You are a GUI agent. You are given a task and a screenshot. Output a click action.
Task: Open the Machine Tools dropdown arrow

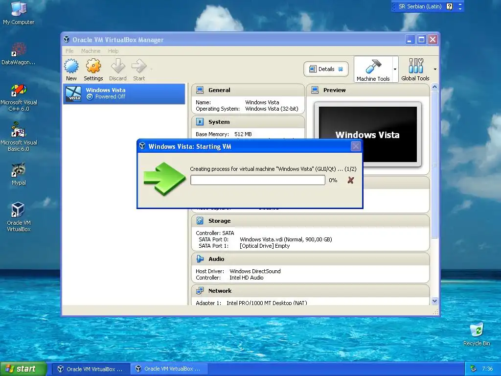[x=395, y=70]
